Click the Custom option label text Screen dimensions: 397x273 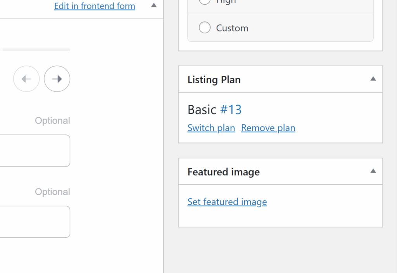coord(232,28)
